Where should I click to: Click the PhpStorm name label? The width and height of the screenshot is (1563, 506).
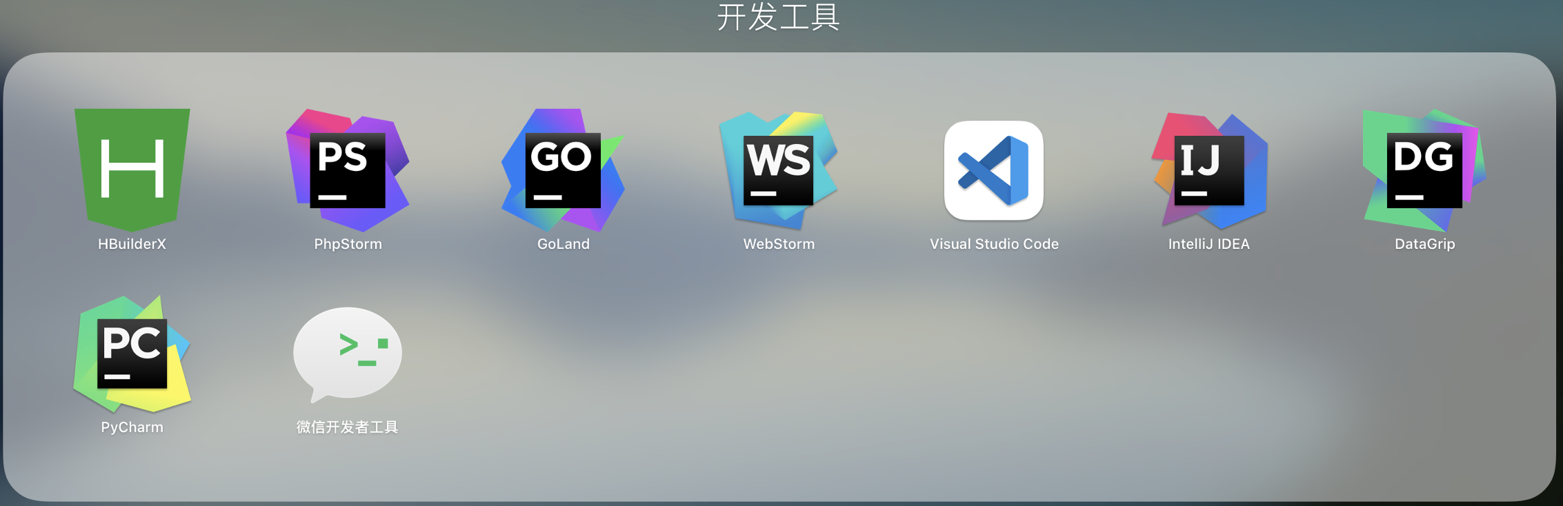tap(348, 244)
